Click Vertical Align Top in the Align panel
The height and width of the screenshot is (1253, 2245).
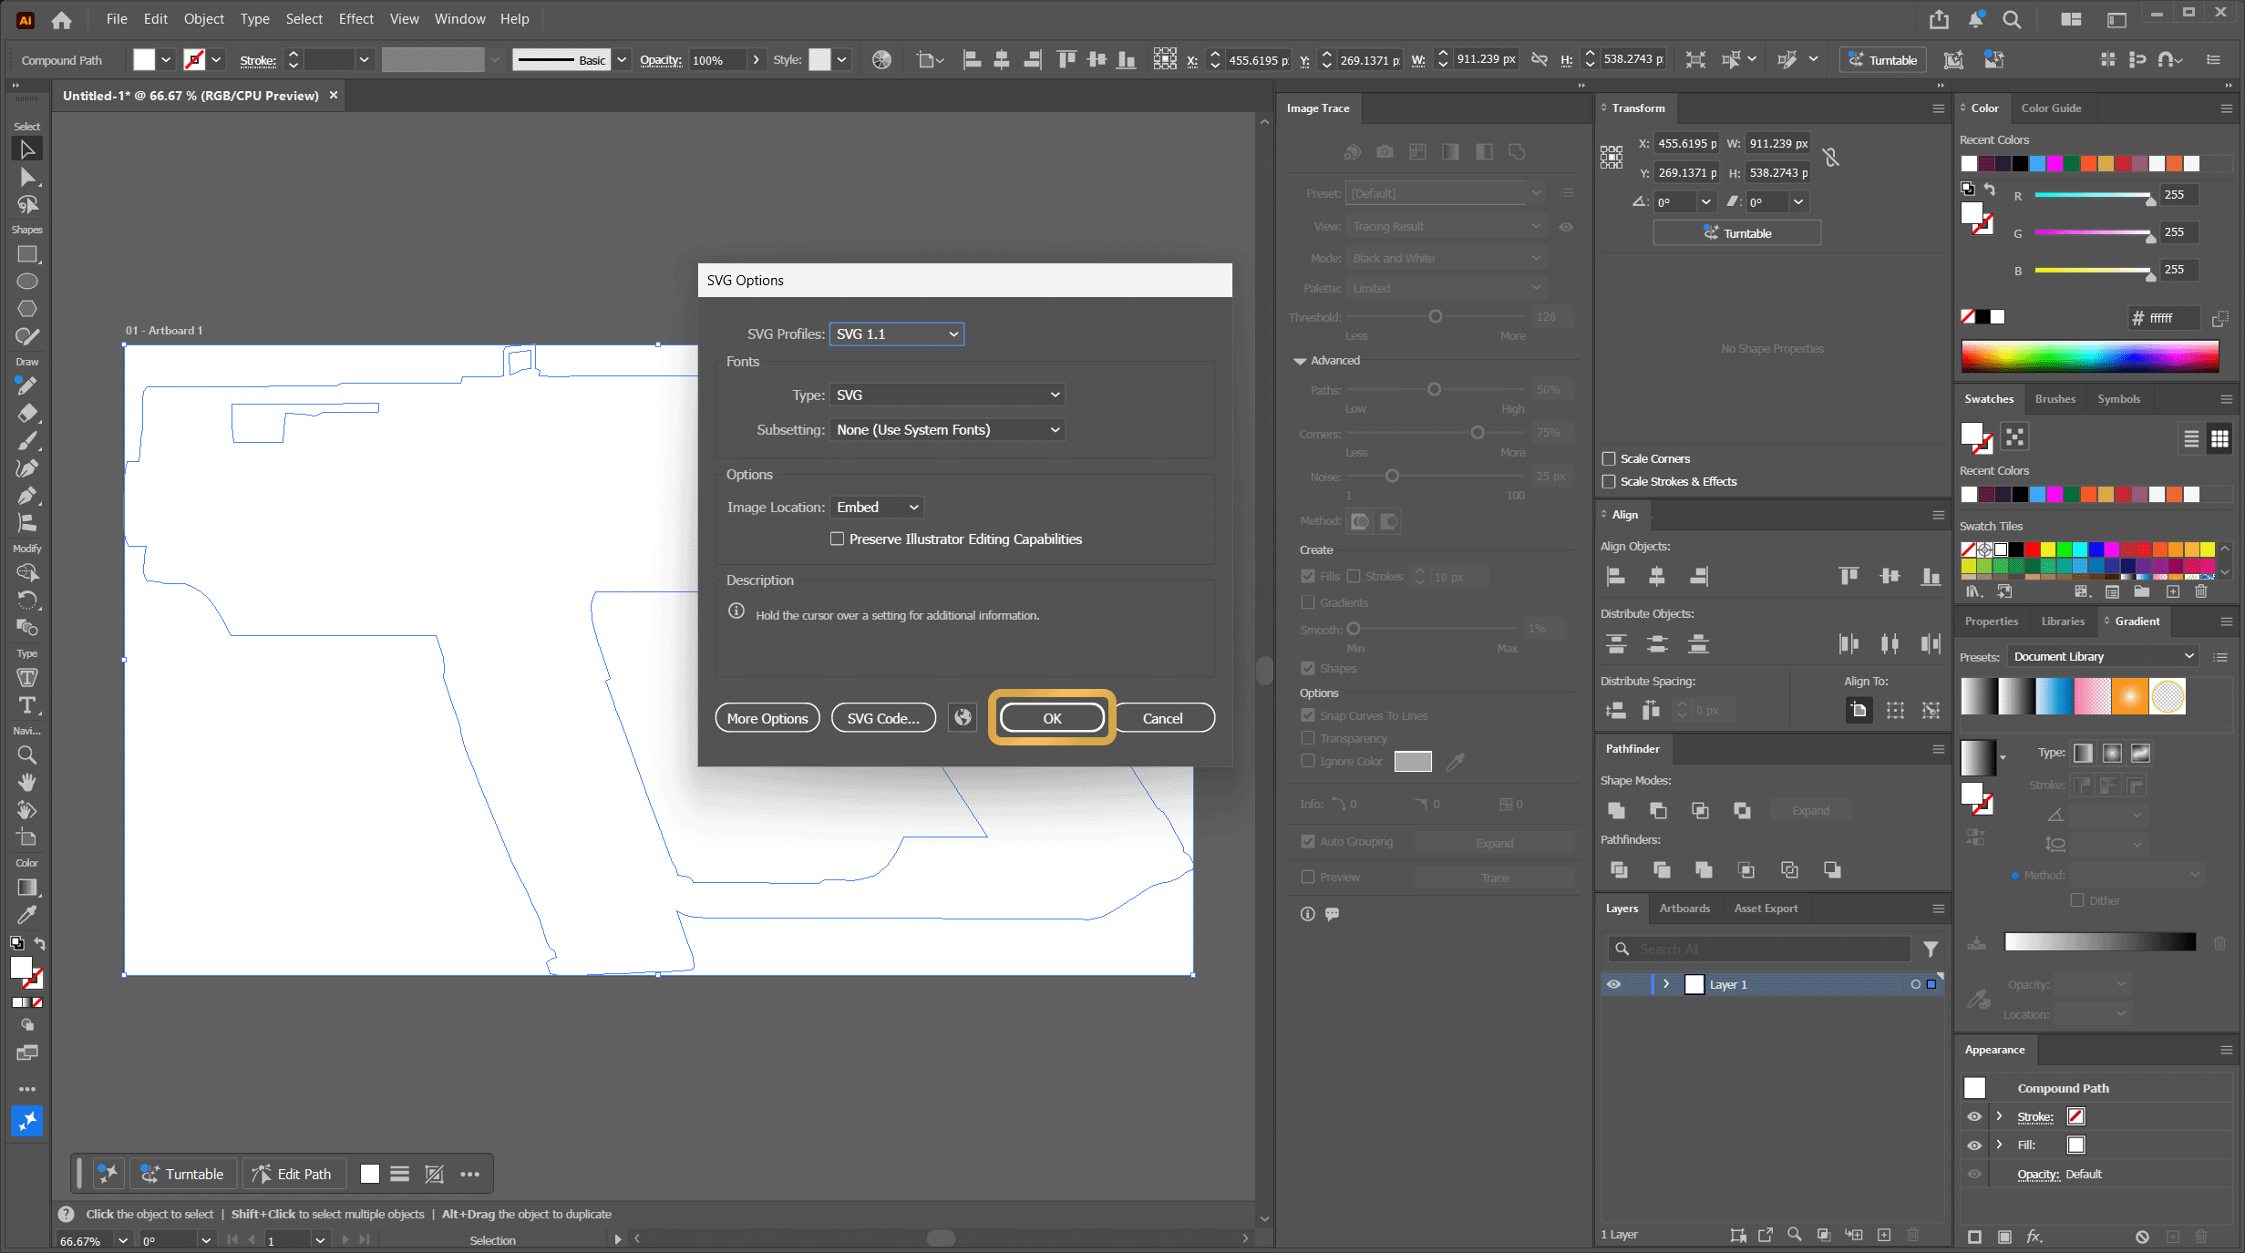coord(1849,576)
